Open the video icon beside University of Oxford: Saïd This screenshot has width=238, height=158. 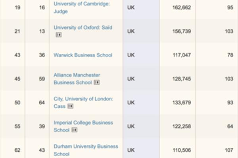pyautogui.click(x=59, y=35)
